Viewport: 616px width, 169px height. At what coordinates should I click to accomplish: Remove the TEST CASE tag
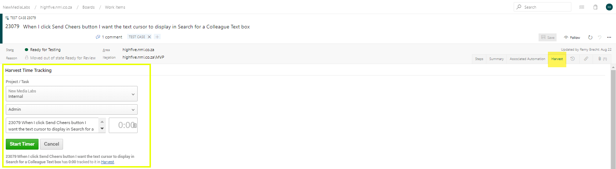tap(149, 37)
